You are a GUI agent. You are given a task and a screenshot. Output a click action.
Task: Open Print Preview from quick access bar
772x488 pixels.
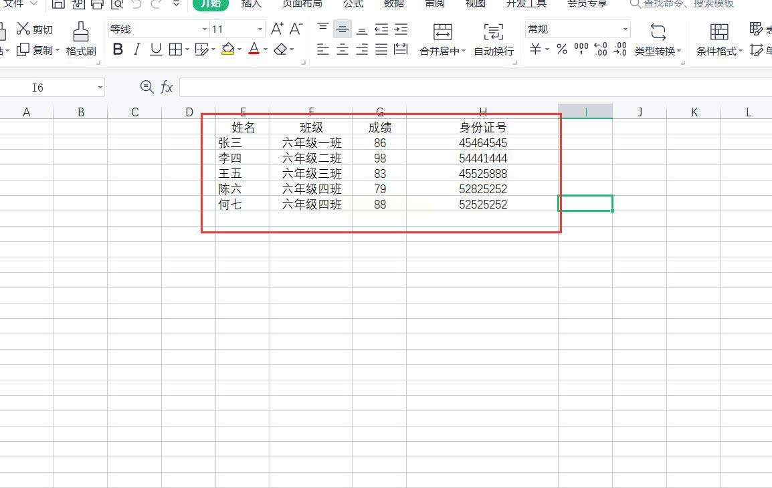(116, 4)
